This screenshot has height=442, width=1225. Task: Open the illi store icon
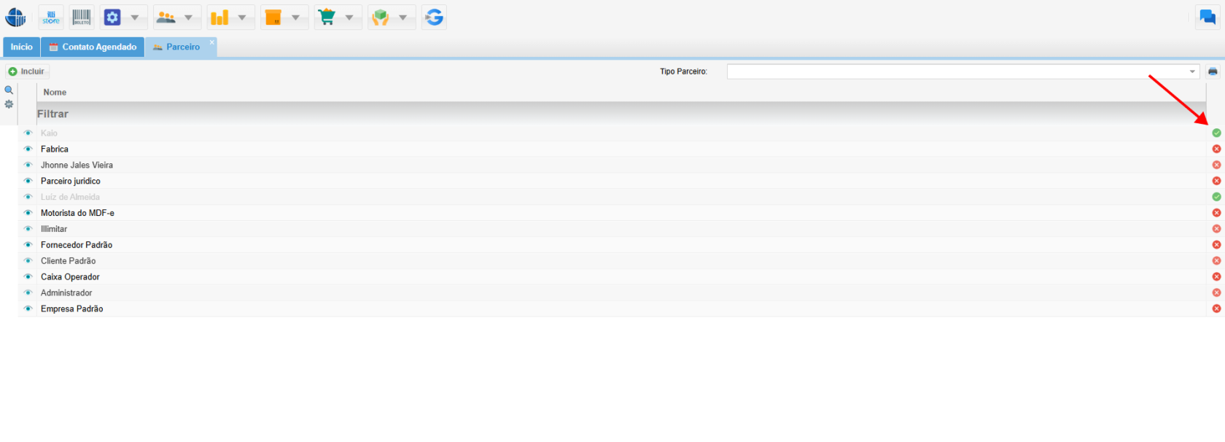tap(51, 18)
